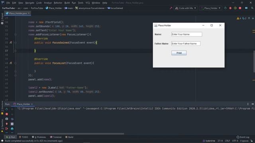Viewport: 255px width, 143px height.
Task: Open the Terminal tool window tab
Action: click(x=56, y=137)
